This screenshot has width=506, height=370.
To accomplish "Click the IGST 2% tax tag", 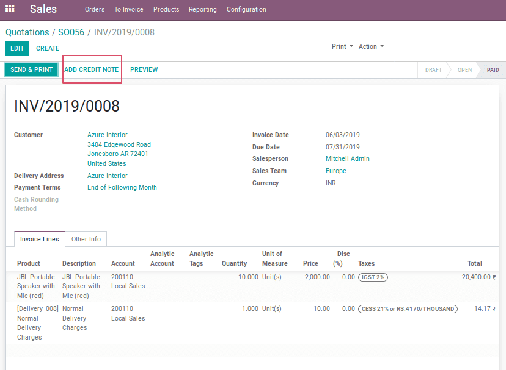I will [x=373, y=277].
